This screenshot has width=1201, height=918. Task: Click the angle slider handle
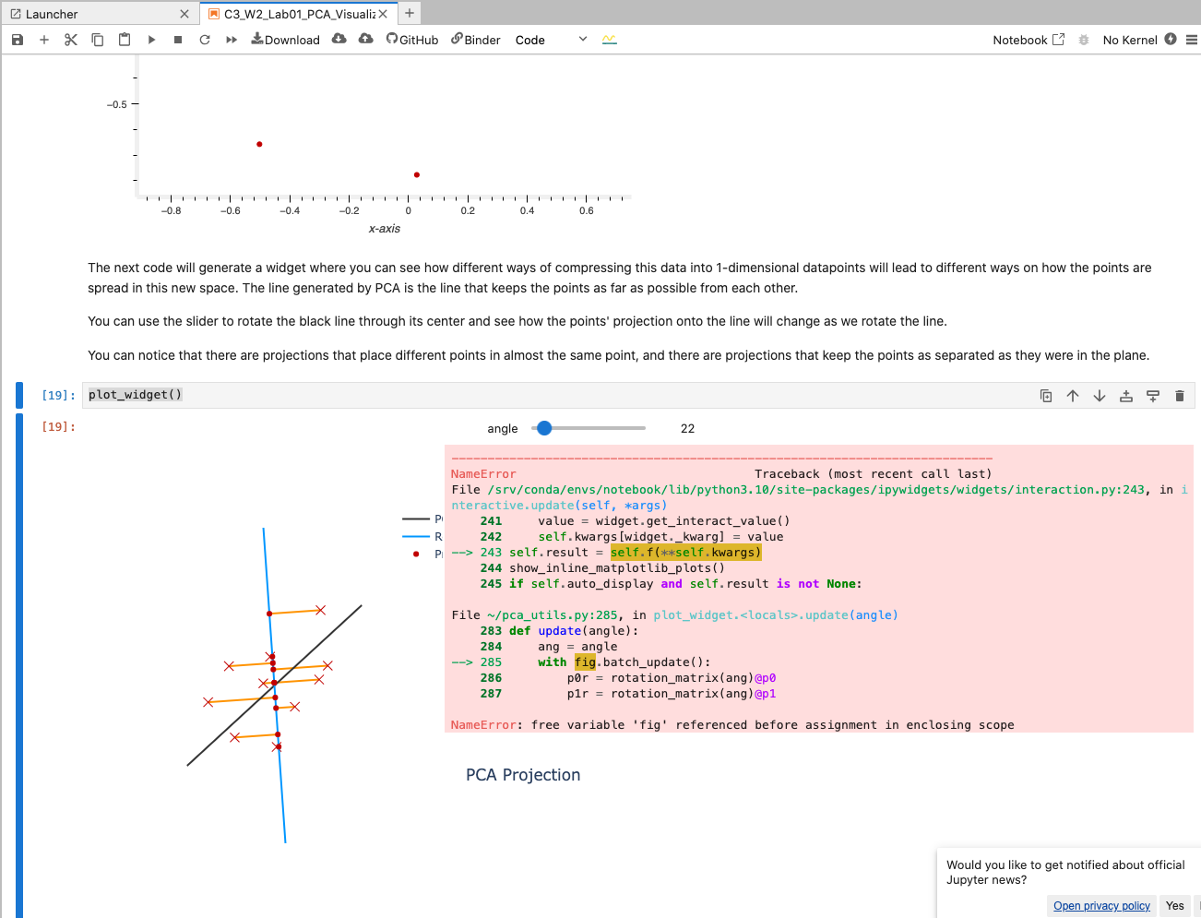(x=544, y=428)
